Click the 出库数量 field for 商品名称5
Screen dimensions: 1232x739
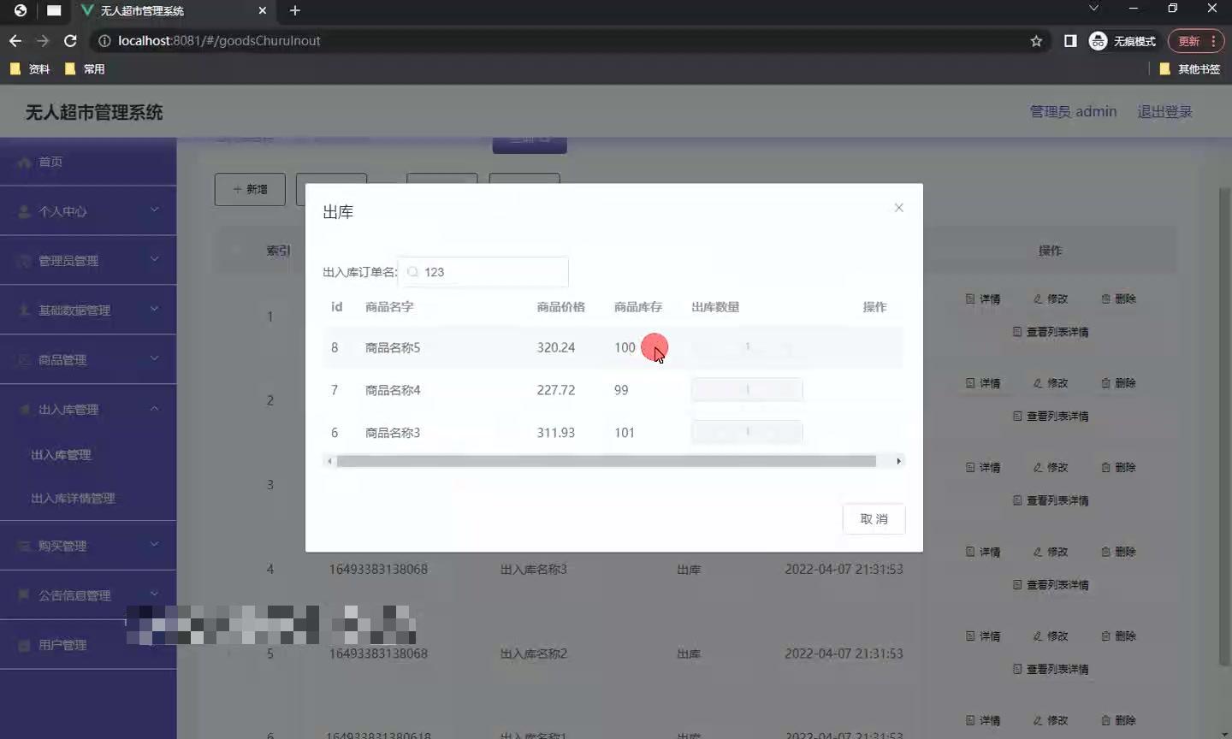tap(747, 347)
